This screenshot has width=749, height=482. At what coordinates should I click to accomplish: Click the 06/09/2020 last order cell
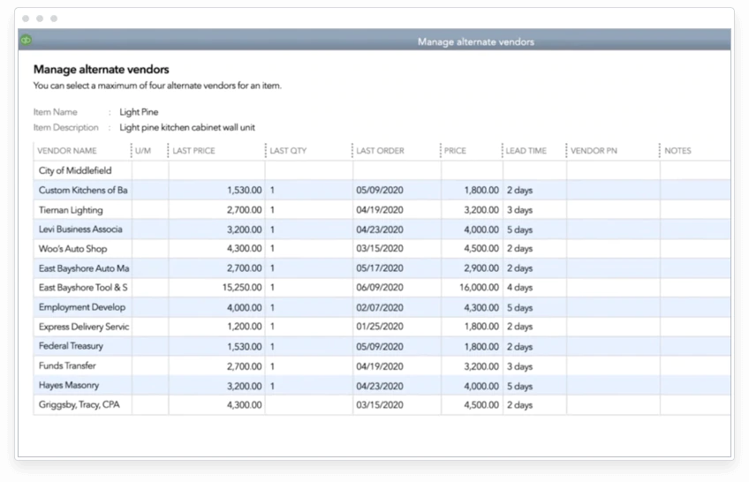(x=379, y=288)
